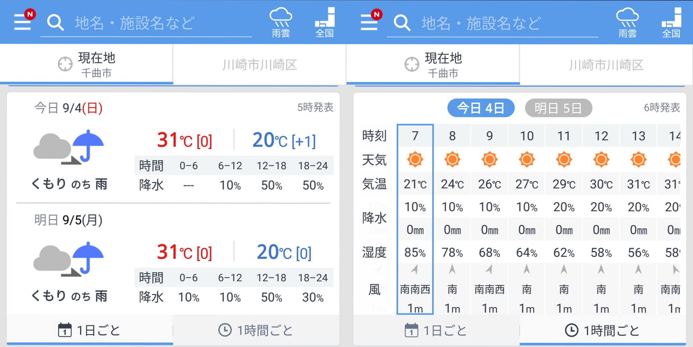Select the 現在地 千曲市 tab in right panel
Image resolution: width=693 pixels, height=347 pixels.
coord(433,65)
